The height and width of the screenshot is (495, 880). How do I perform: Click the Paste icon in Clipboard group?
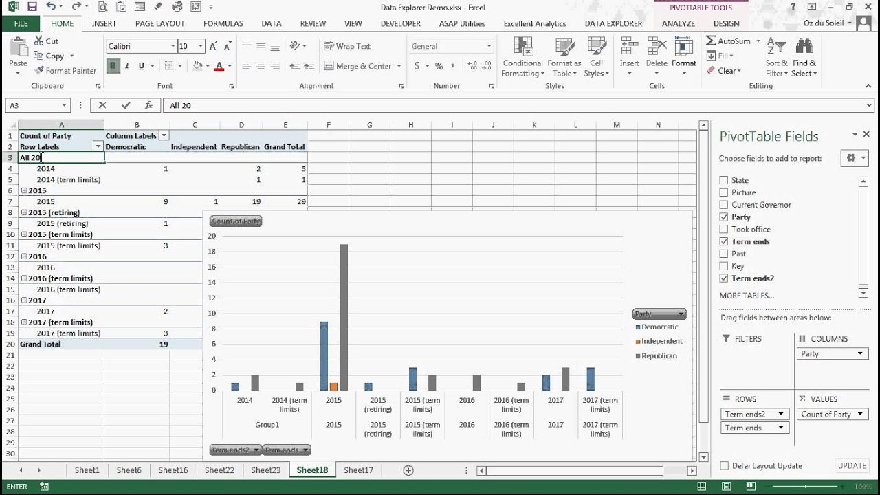point(18,48)
